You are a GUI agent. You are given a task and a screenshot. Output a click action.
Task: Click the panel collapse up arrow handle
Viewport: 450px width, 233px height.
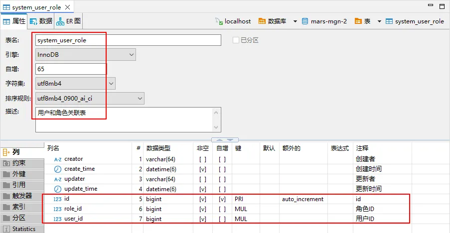click(x=219, y=140)
